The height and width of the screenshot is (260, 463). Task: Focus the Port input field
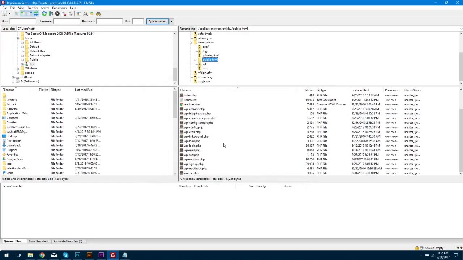point(138,21)
